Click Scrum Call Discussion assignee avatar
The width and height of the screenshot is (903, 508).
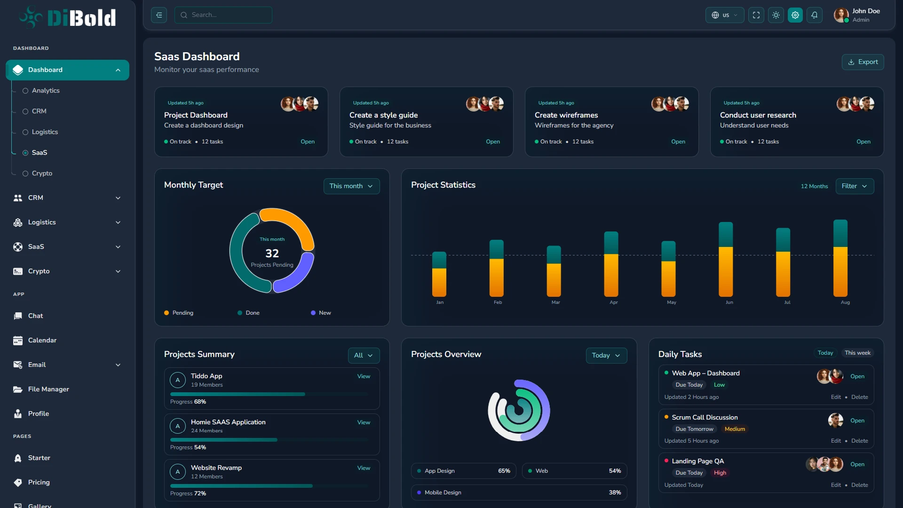836,421
